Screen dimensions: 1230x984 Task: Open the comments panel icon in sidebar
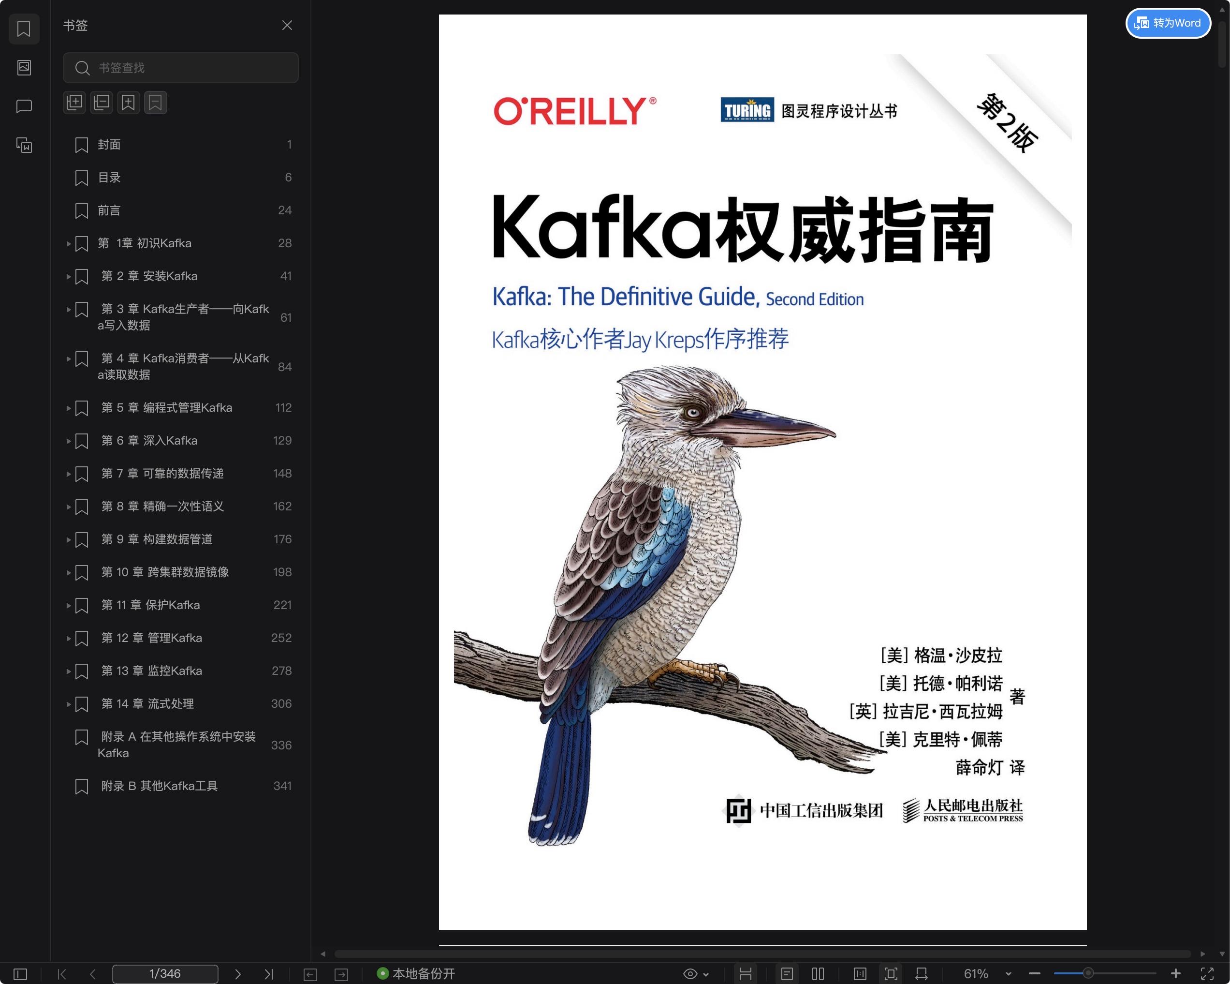24,106
